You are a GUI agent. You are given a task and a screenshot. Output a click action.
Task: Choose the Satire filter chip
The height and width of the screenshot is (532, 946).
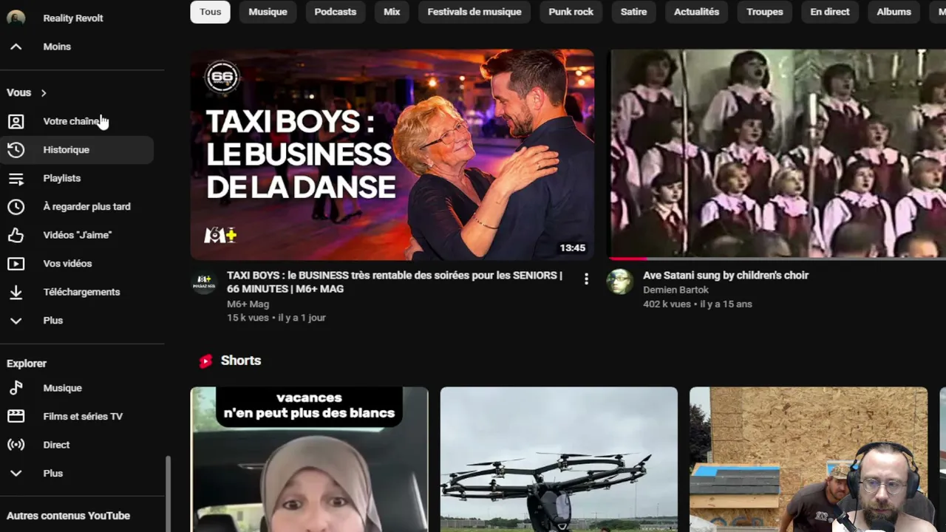pos(633,12)
